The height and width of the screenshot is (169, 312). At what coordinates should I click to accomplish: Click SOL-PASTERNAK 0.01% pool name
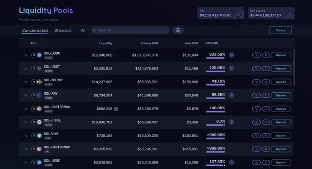57,107
